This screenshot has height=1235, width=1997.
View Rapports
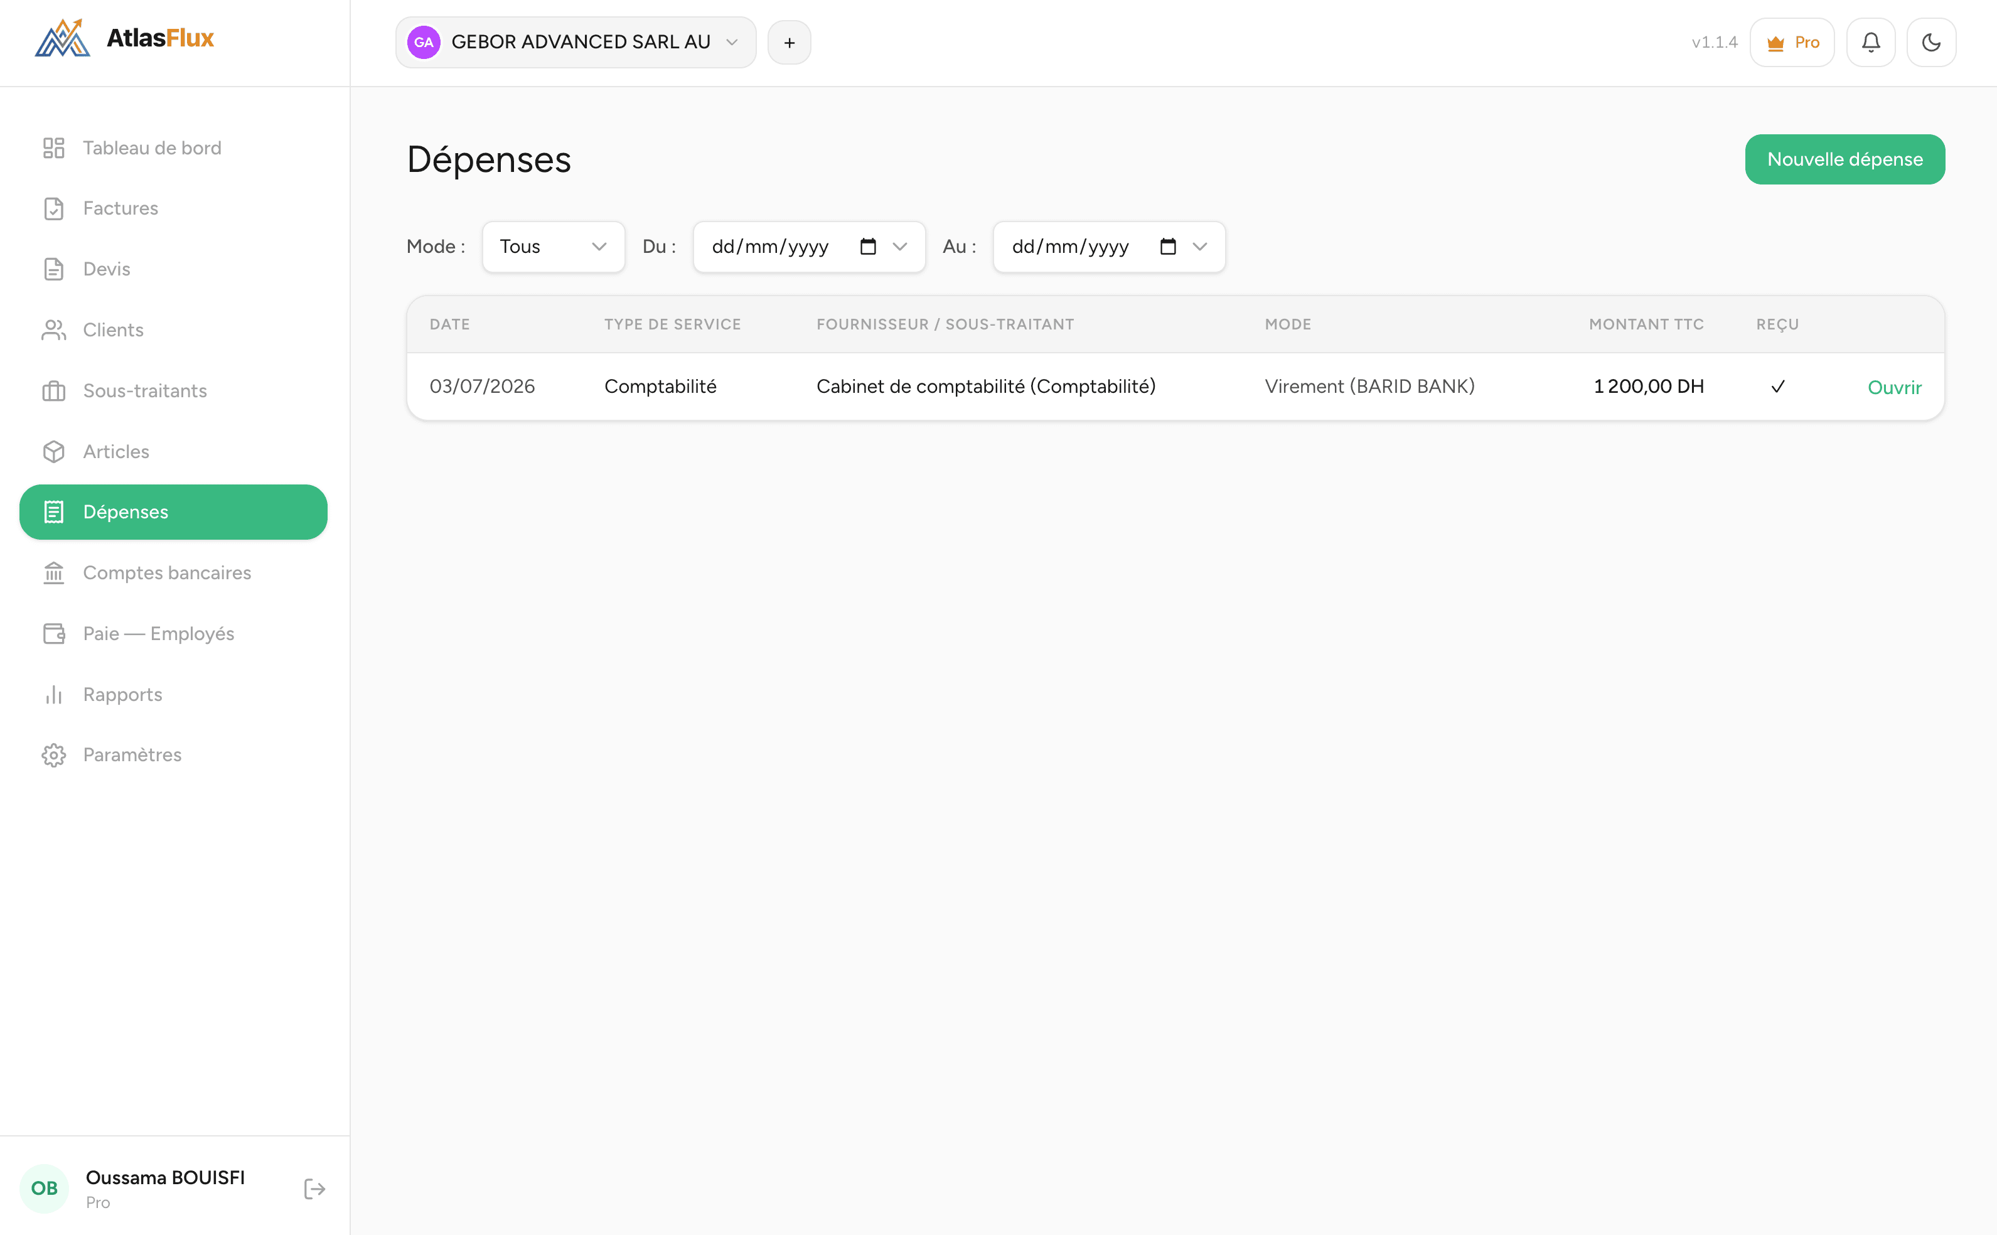point(173,694)
